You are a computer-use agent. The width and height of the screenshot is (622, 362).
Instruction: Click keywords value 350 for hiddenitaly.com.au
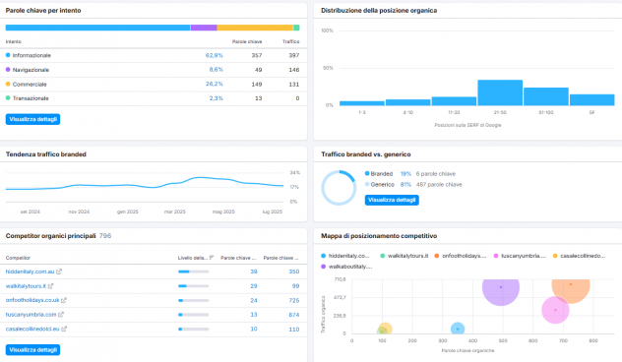[294, 271]
